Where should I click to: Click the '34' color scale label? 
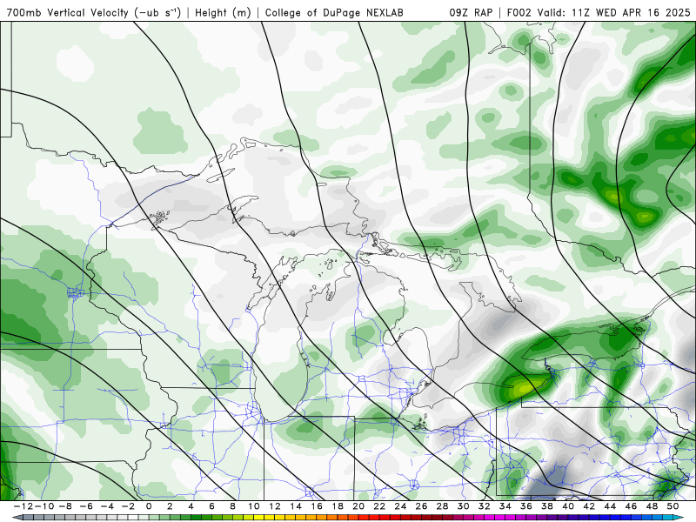[505, 506]
